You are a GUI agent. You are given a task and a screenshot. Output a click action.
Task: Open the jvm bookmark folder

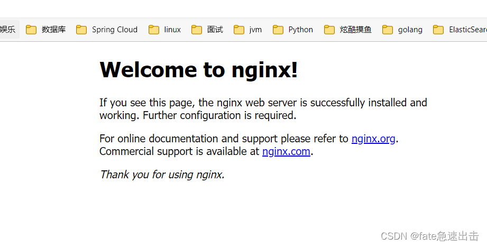click(x=248, y=30)
